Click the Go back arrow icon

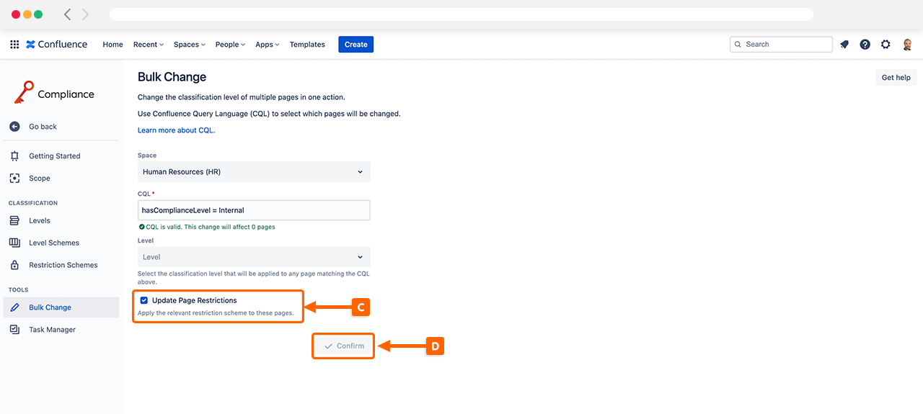tap(14, 127)
